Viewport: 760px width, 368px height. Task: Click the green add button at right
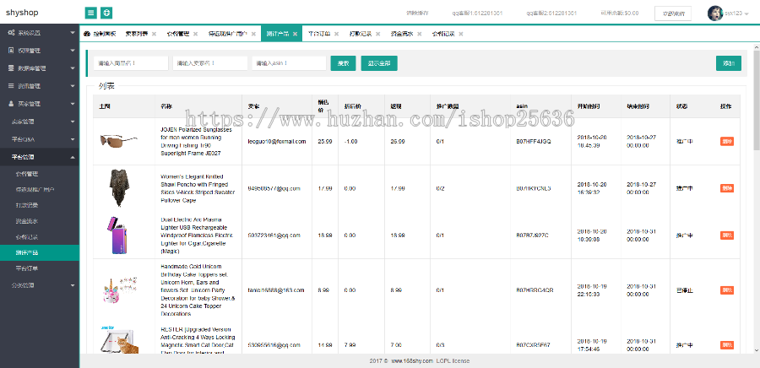point(728,63)
